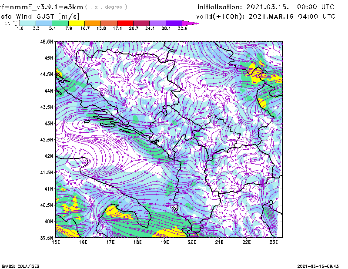
Task: Click the 'GrADS: COLA/IGES' credit text
Action: point(20,266)
